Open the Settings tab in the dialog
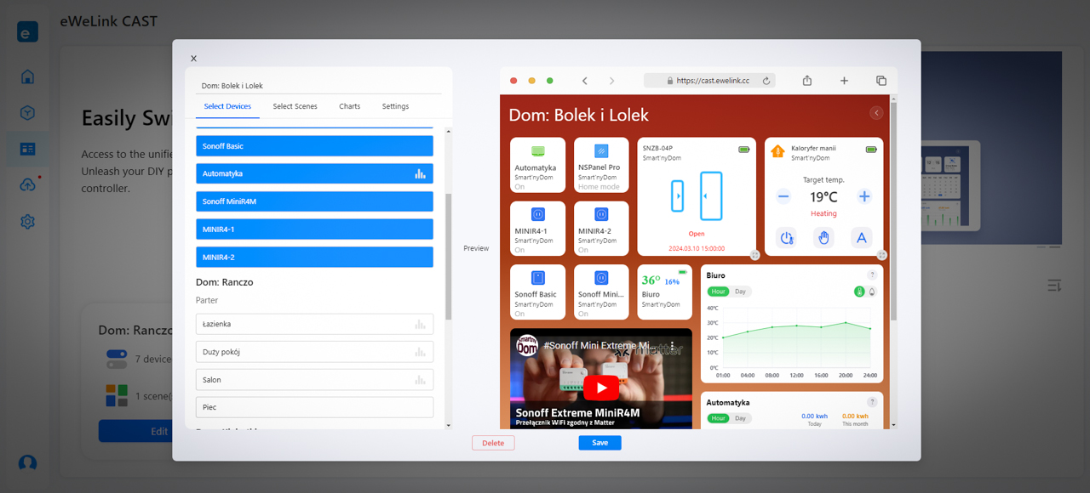The height and width of the screenshot is (493, 1090). pyautogui.click(x=395, y=106)
